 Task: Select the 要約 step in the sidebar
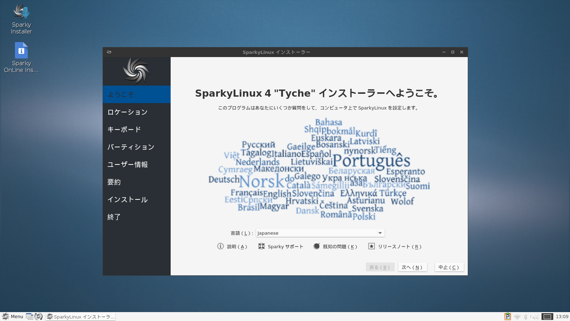(x=137, y=182)
